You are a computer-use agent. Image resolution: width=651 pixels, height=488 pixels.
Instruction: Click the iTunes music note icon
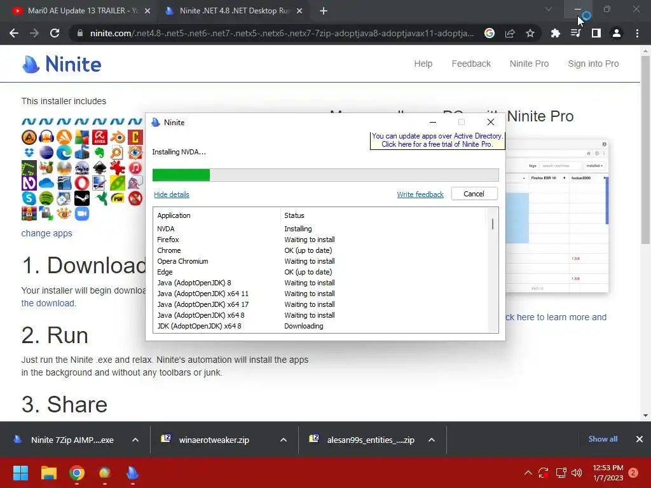pyautogui.click(x=135, y=168)
